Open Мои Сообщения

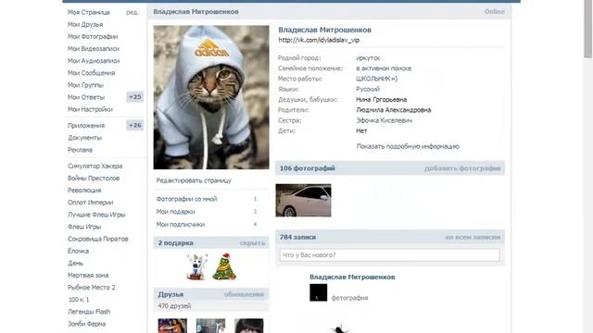(x=91, y=72)
